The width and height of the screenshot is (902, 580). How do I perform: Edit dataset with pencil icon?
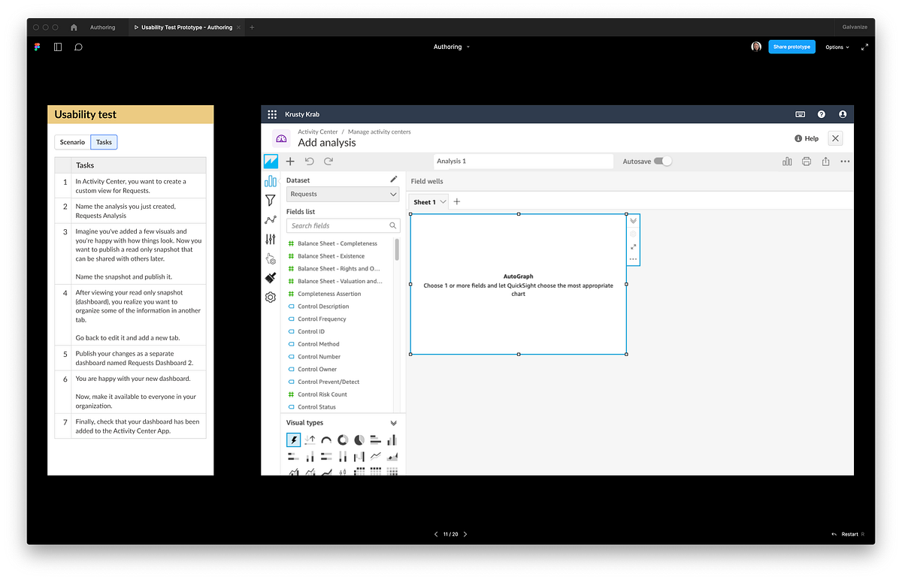click(x=393, y=180)
